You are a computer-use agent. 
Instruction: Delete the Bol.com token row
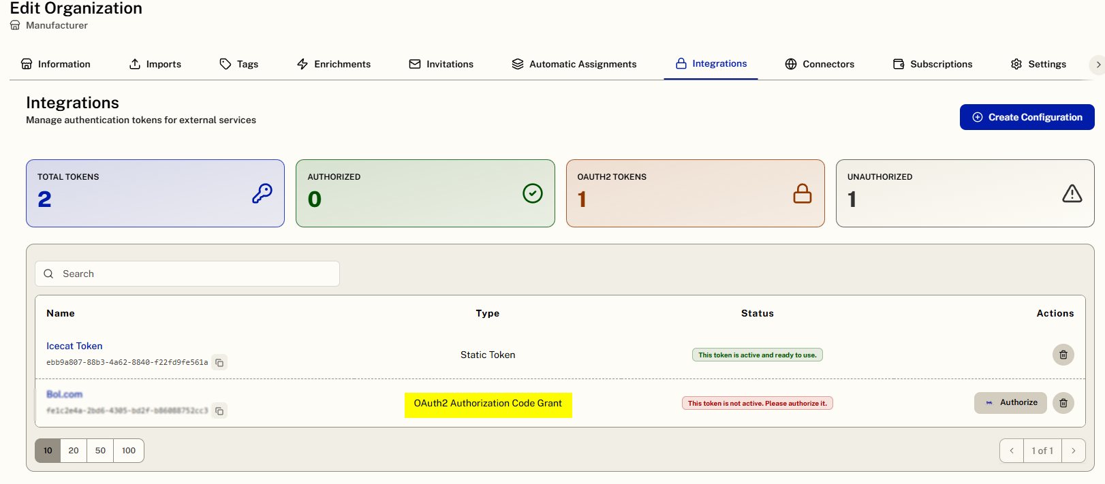point(1063,403)
